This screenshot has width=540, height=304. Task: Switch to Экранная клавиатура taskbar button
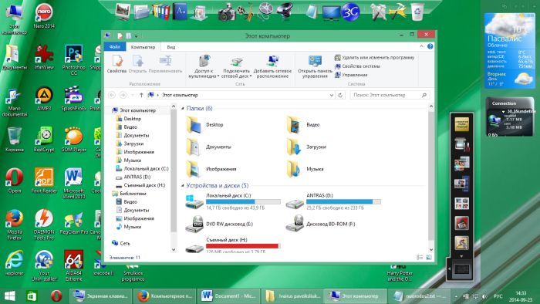click(x=100, y=296)
